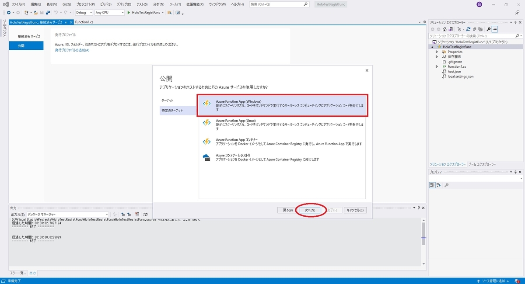Start debugging with the green play icon
Screen dimensions: 525x284
point(129,12)
